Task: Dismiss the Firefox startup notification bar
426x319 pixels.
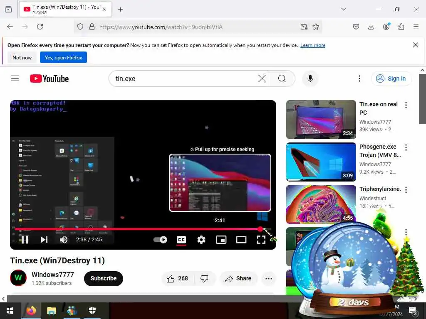Action: (416, 45)
